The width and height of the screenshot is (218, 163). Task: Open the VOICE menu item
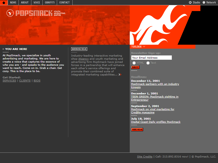37,3
